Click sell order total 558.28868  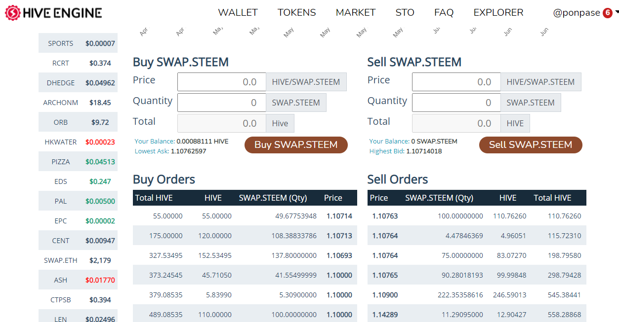pyautogui.click(x=564, y=315)
